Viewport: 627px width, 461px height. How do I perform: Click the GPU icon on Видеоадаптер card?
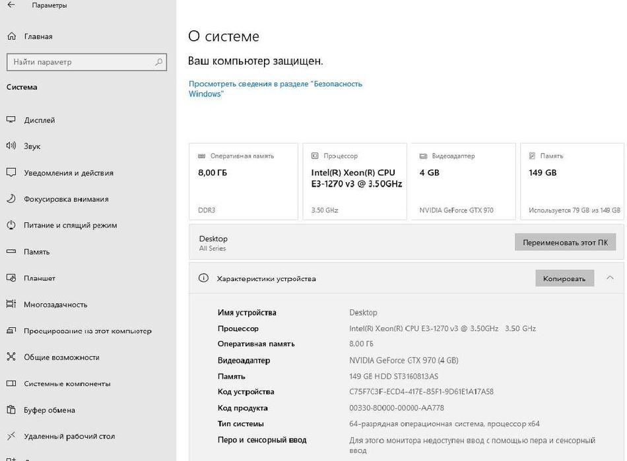pos(423,156)
